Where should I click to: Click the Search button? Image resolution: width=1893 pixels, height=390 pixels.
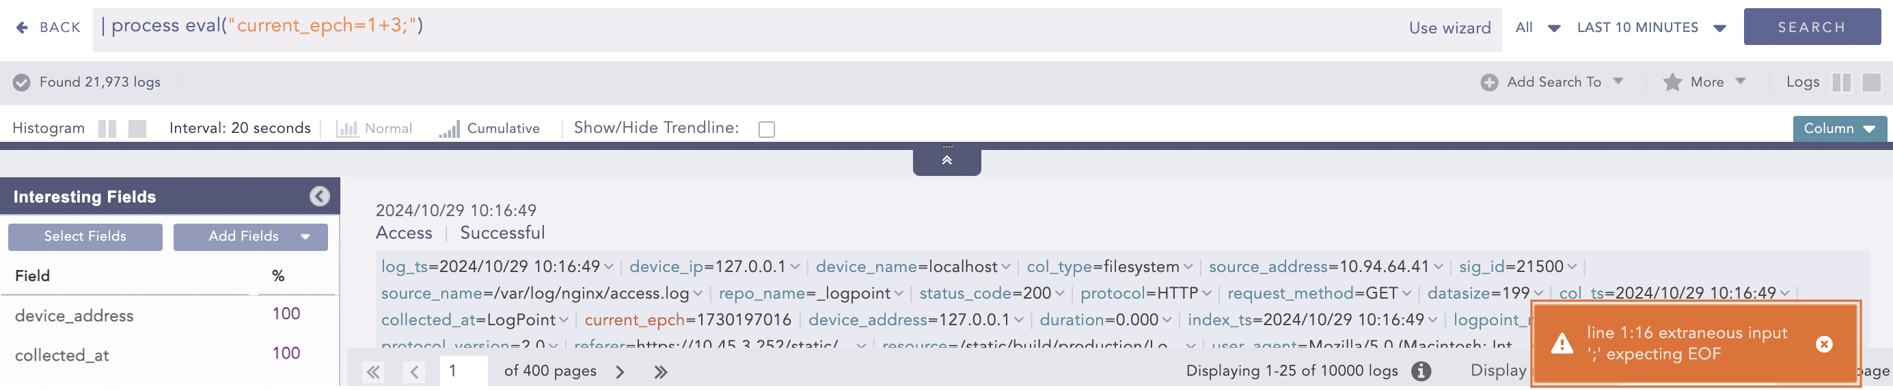point(1811,27)
